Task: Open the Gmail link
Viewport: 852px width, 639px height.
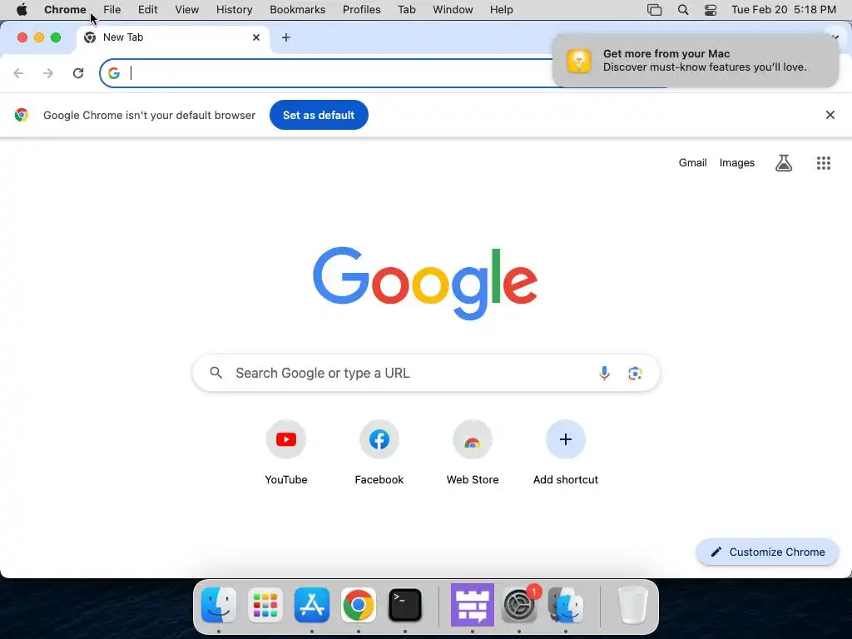Action: 692,163
